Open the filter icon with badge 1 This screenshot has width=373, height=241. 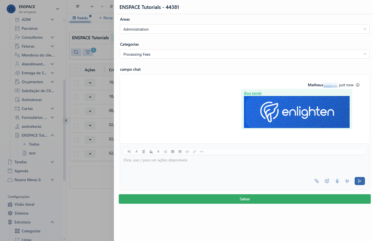(88, 52)
